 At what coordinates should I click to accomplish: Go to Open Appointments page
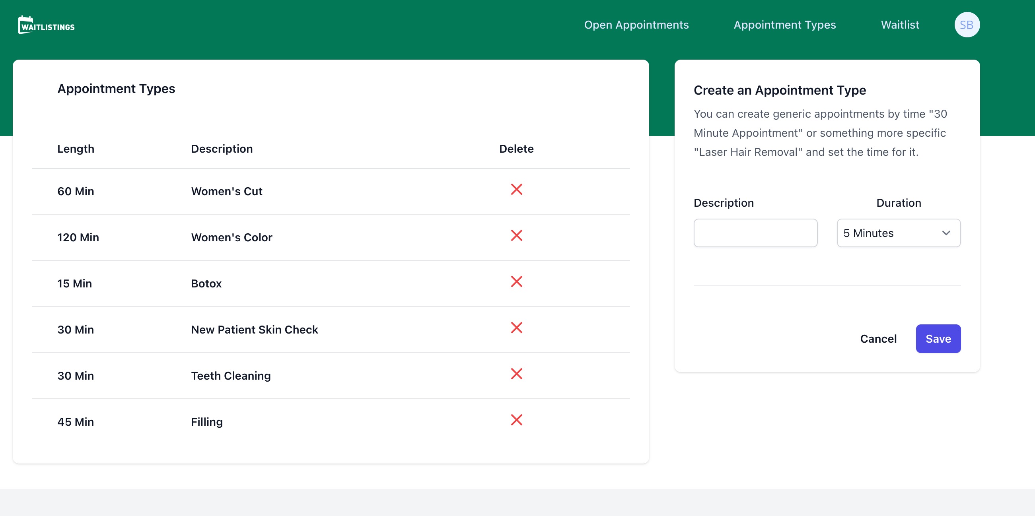coord(636,25)
